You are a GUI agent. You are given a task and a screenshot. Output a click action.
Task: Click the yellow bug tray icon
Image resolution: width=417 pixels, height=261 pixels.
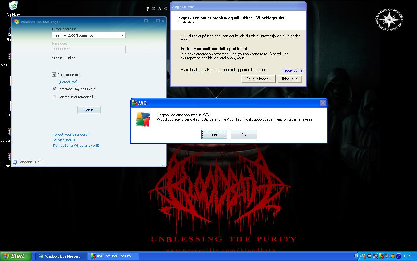(393, 256)
